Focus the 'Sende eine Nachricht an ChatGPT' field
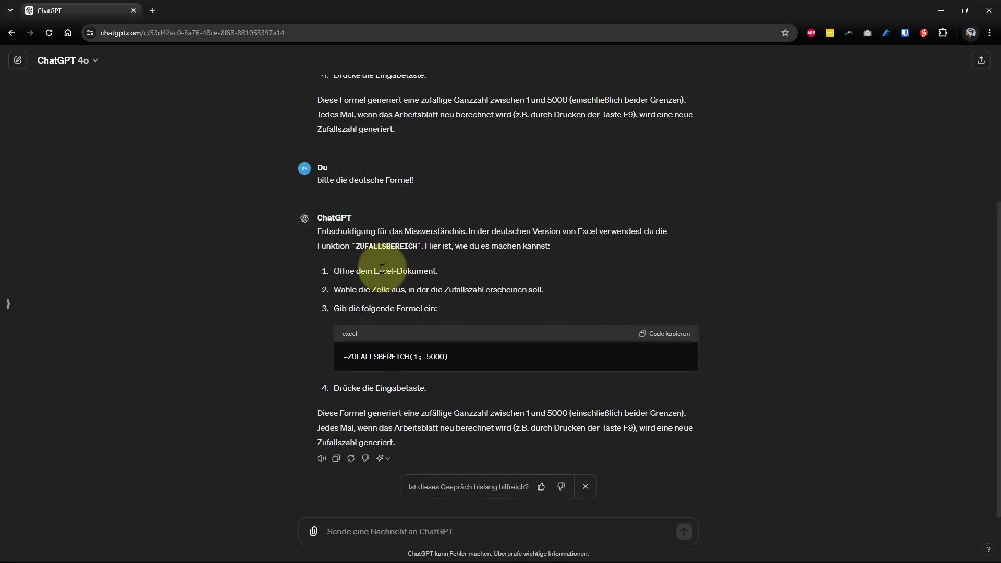Viewport: 1001px width, 563px height. coord(498,531)
